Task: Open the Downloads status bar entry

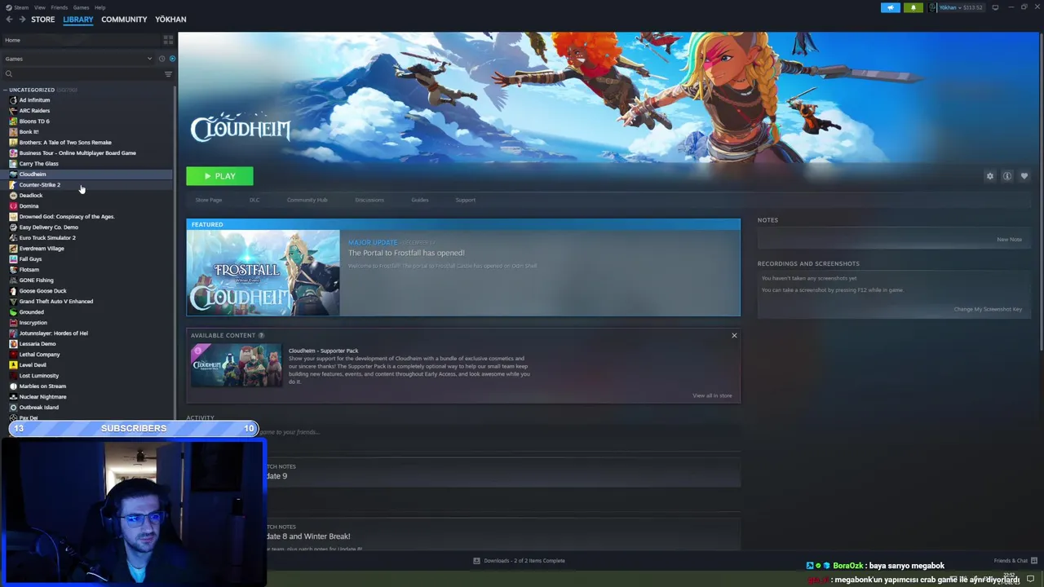Action: pos(520,560)
